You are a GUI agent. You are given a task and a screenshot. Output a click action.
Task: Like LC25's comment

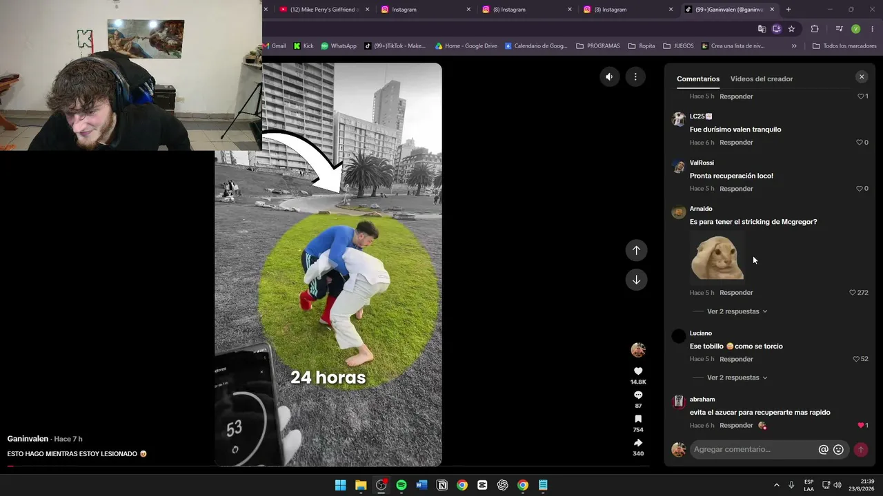860,143
